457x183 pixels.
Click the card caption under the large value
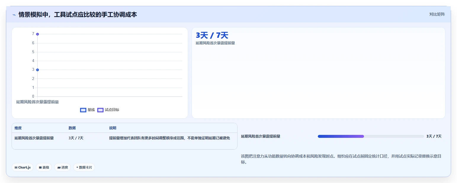215,43
